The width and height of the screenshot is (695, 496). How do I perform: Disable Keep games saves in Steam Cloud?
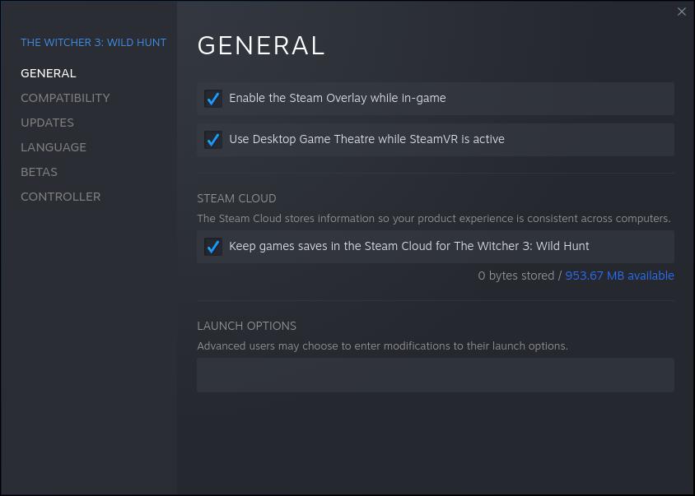pos(213,247)
